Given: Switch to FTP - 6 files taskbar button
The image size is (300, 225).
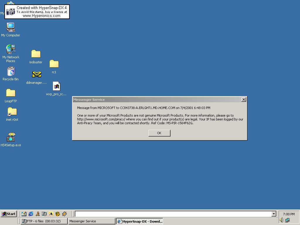Looking at the screenshot, I should (44, 221).
